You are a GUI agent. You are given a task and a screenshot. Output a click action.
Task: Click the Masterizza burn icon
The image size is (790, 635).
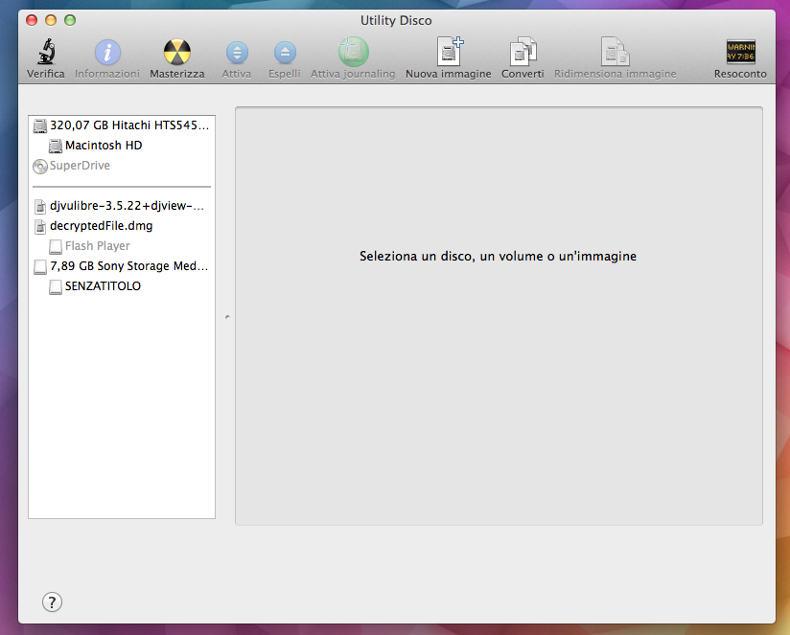tap(176, 53)
